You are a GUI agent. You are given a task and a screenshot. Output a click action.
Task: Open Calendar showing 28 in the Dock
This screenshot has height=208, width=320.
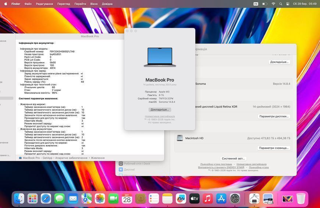tap(127, 198)
